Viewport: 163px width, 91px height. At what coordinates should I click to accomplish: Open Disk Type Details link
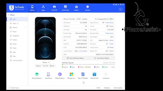(x=111, y=44)
